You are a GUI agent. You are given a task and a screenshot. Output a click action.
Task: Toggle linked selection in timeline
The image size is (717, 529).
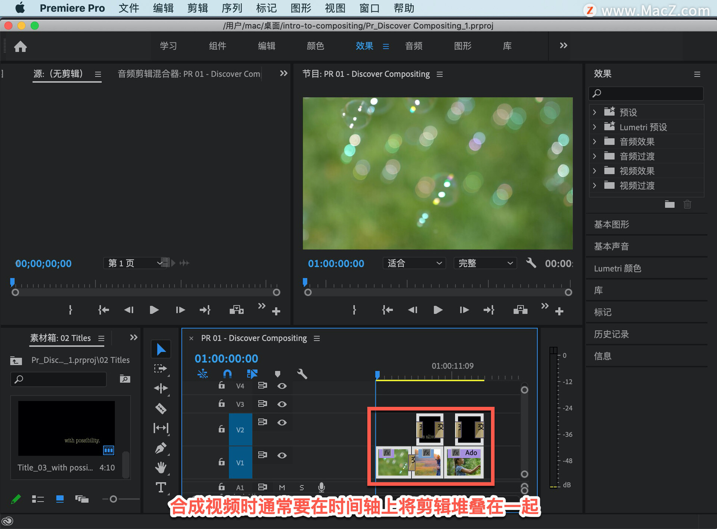pyautogui.click(x=252, y=374)
